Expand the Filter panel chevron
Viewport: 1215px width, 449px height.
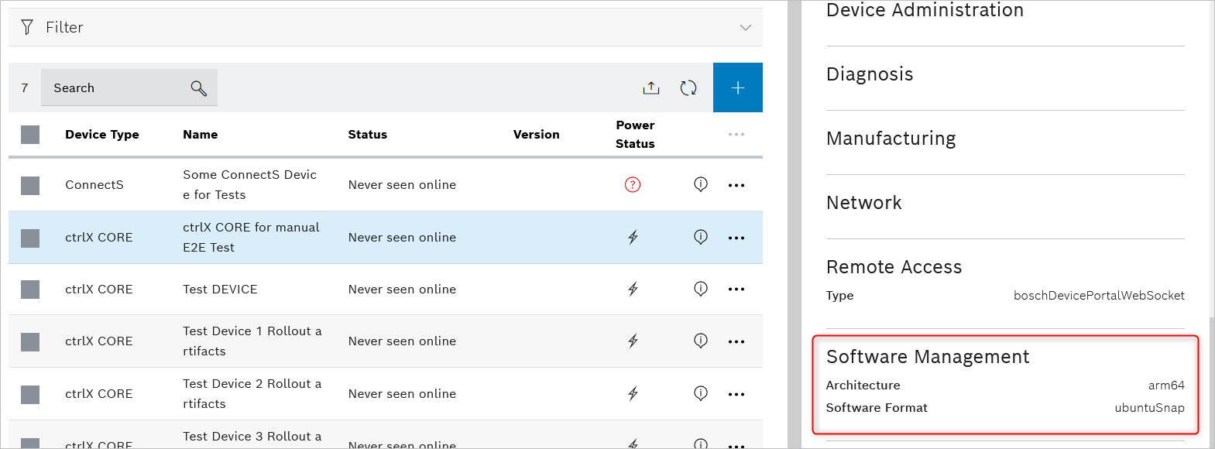pyautogui.click(x=746, y=27)
